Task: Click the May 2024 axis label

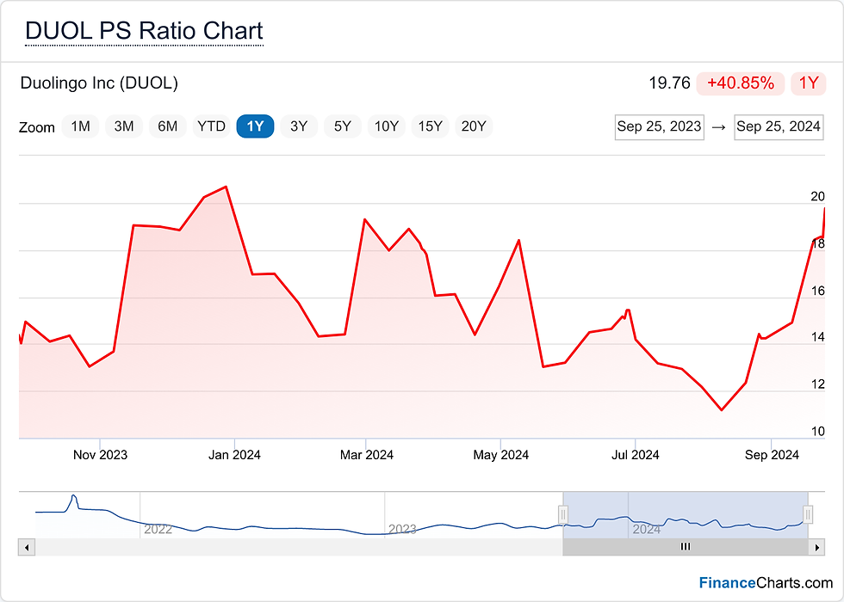Action: [500, 455]
